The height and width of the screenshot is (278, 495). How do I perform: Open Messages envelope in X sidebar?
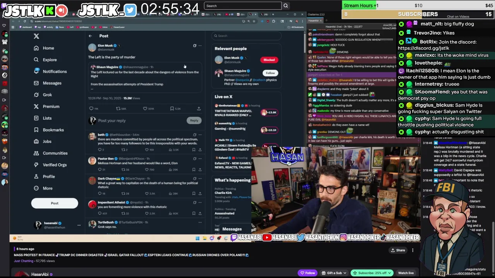pyautogui.click(x=47, y=83)
